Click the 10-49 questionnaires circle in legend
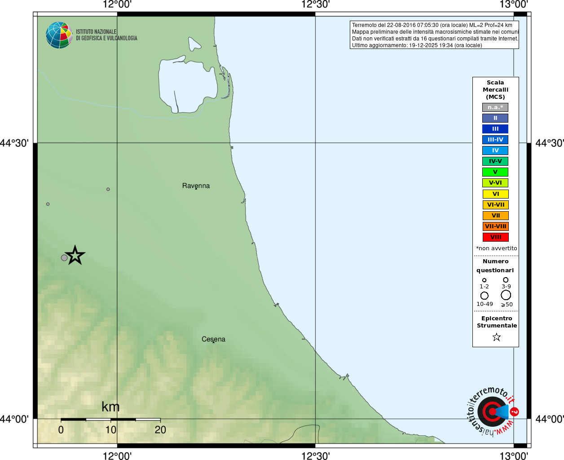 [x=485, y=296]
